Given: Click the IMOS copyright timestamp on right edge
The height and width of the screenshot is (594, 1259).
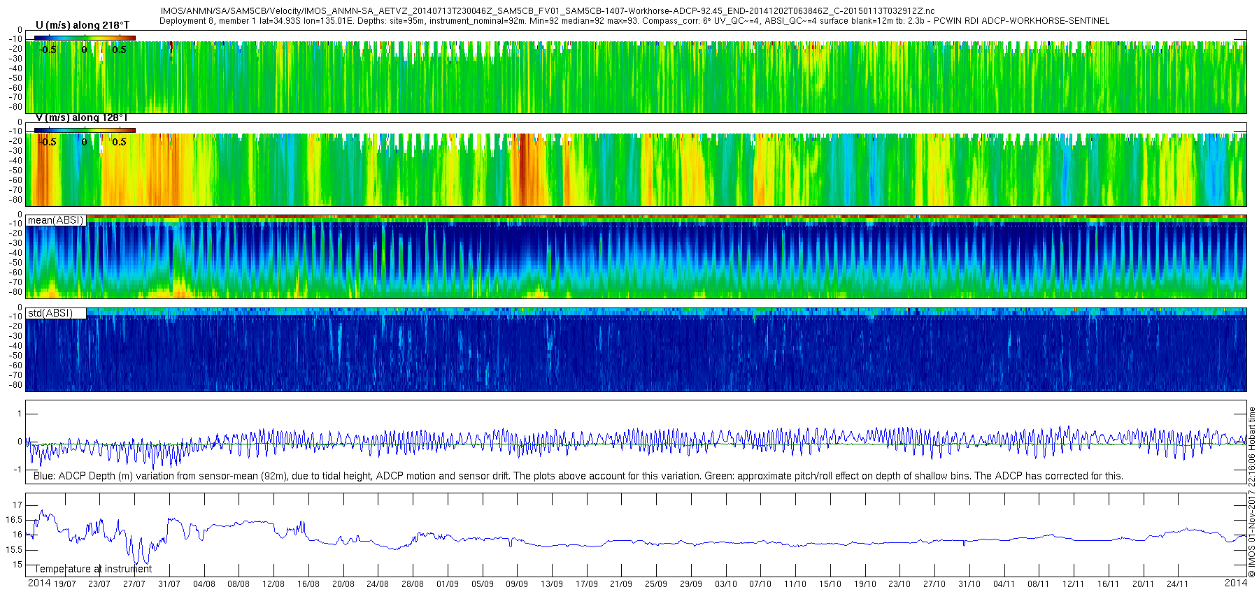Looking at the screenshot, I should (x=1252, y=492).
